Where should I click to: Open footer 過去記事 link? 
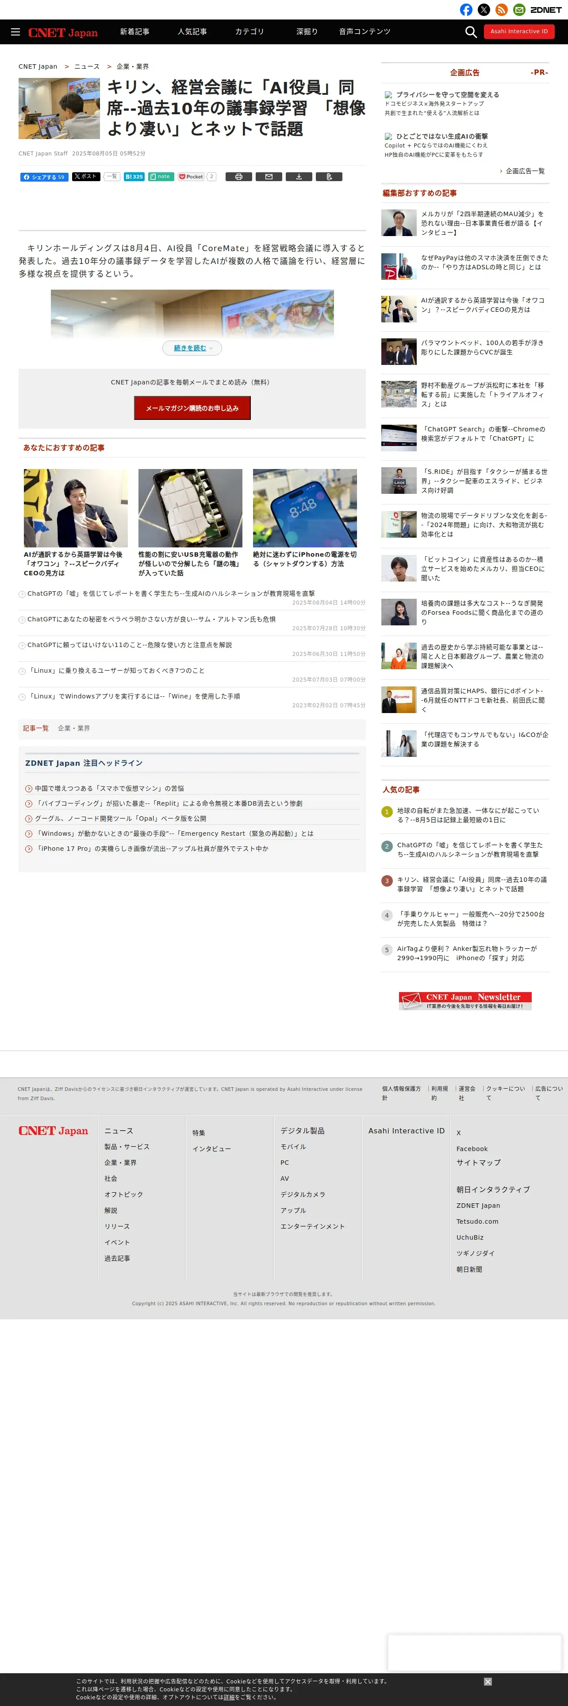[x=117, y=1258]
